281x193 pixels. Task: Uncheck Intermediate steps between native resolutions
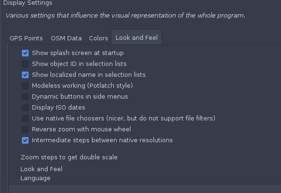(25, 140)
